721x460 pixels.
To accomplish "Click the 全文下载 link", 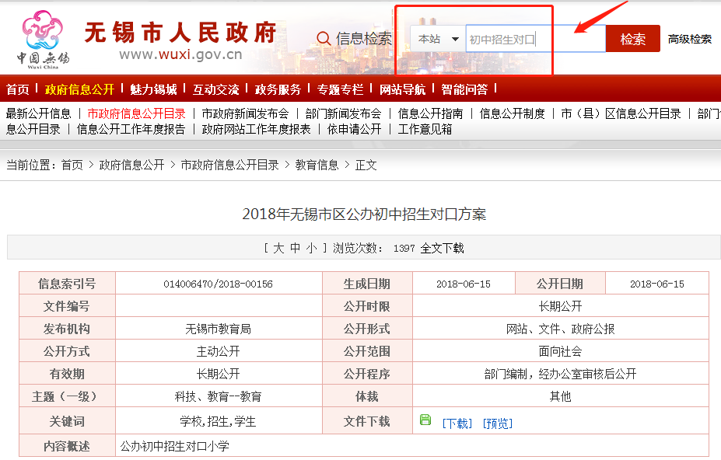I will coord(442,249).
